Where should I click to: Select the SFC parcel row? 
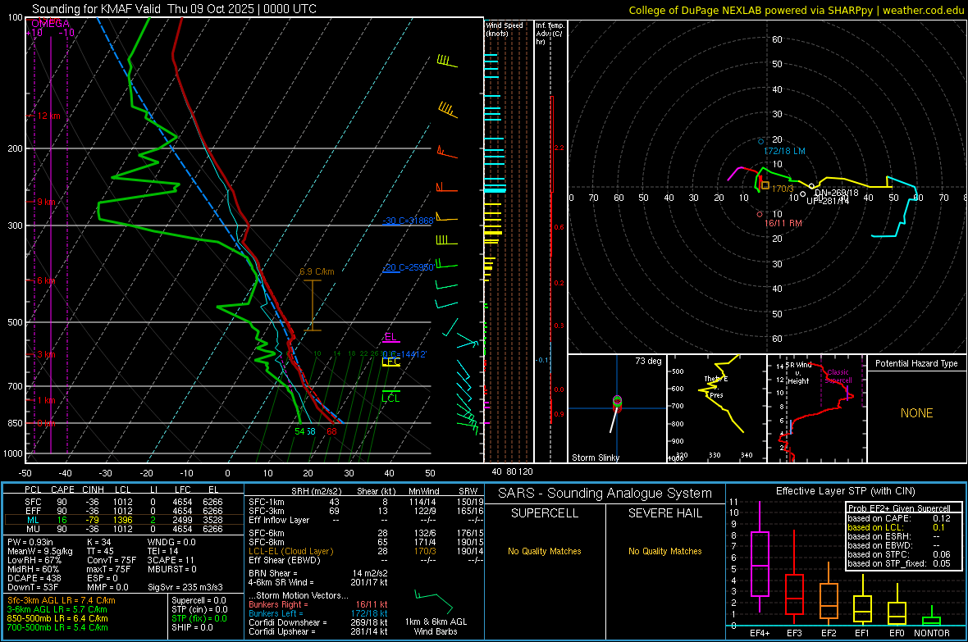[x=124, y=503]
